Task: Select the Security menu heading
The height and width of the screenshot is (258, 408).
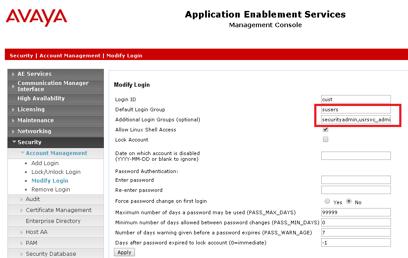Action: 29,142
